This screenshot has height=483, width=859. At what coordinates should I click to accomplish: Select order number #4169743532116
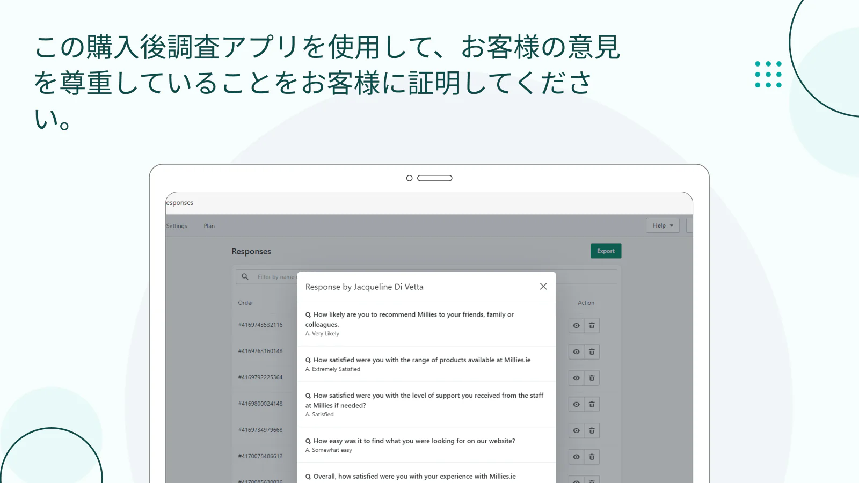(260, 325)
